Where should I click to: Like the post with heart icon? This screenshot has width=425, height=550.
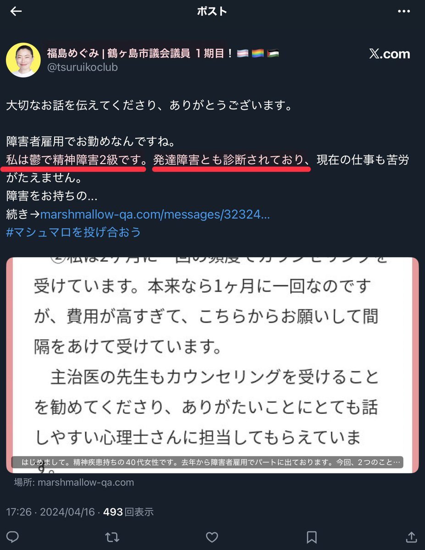[211, 537]
